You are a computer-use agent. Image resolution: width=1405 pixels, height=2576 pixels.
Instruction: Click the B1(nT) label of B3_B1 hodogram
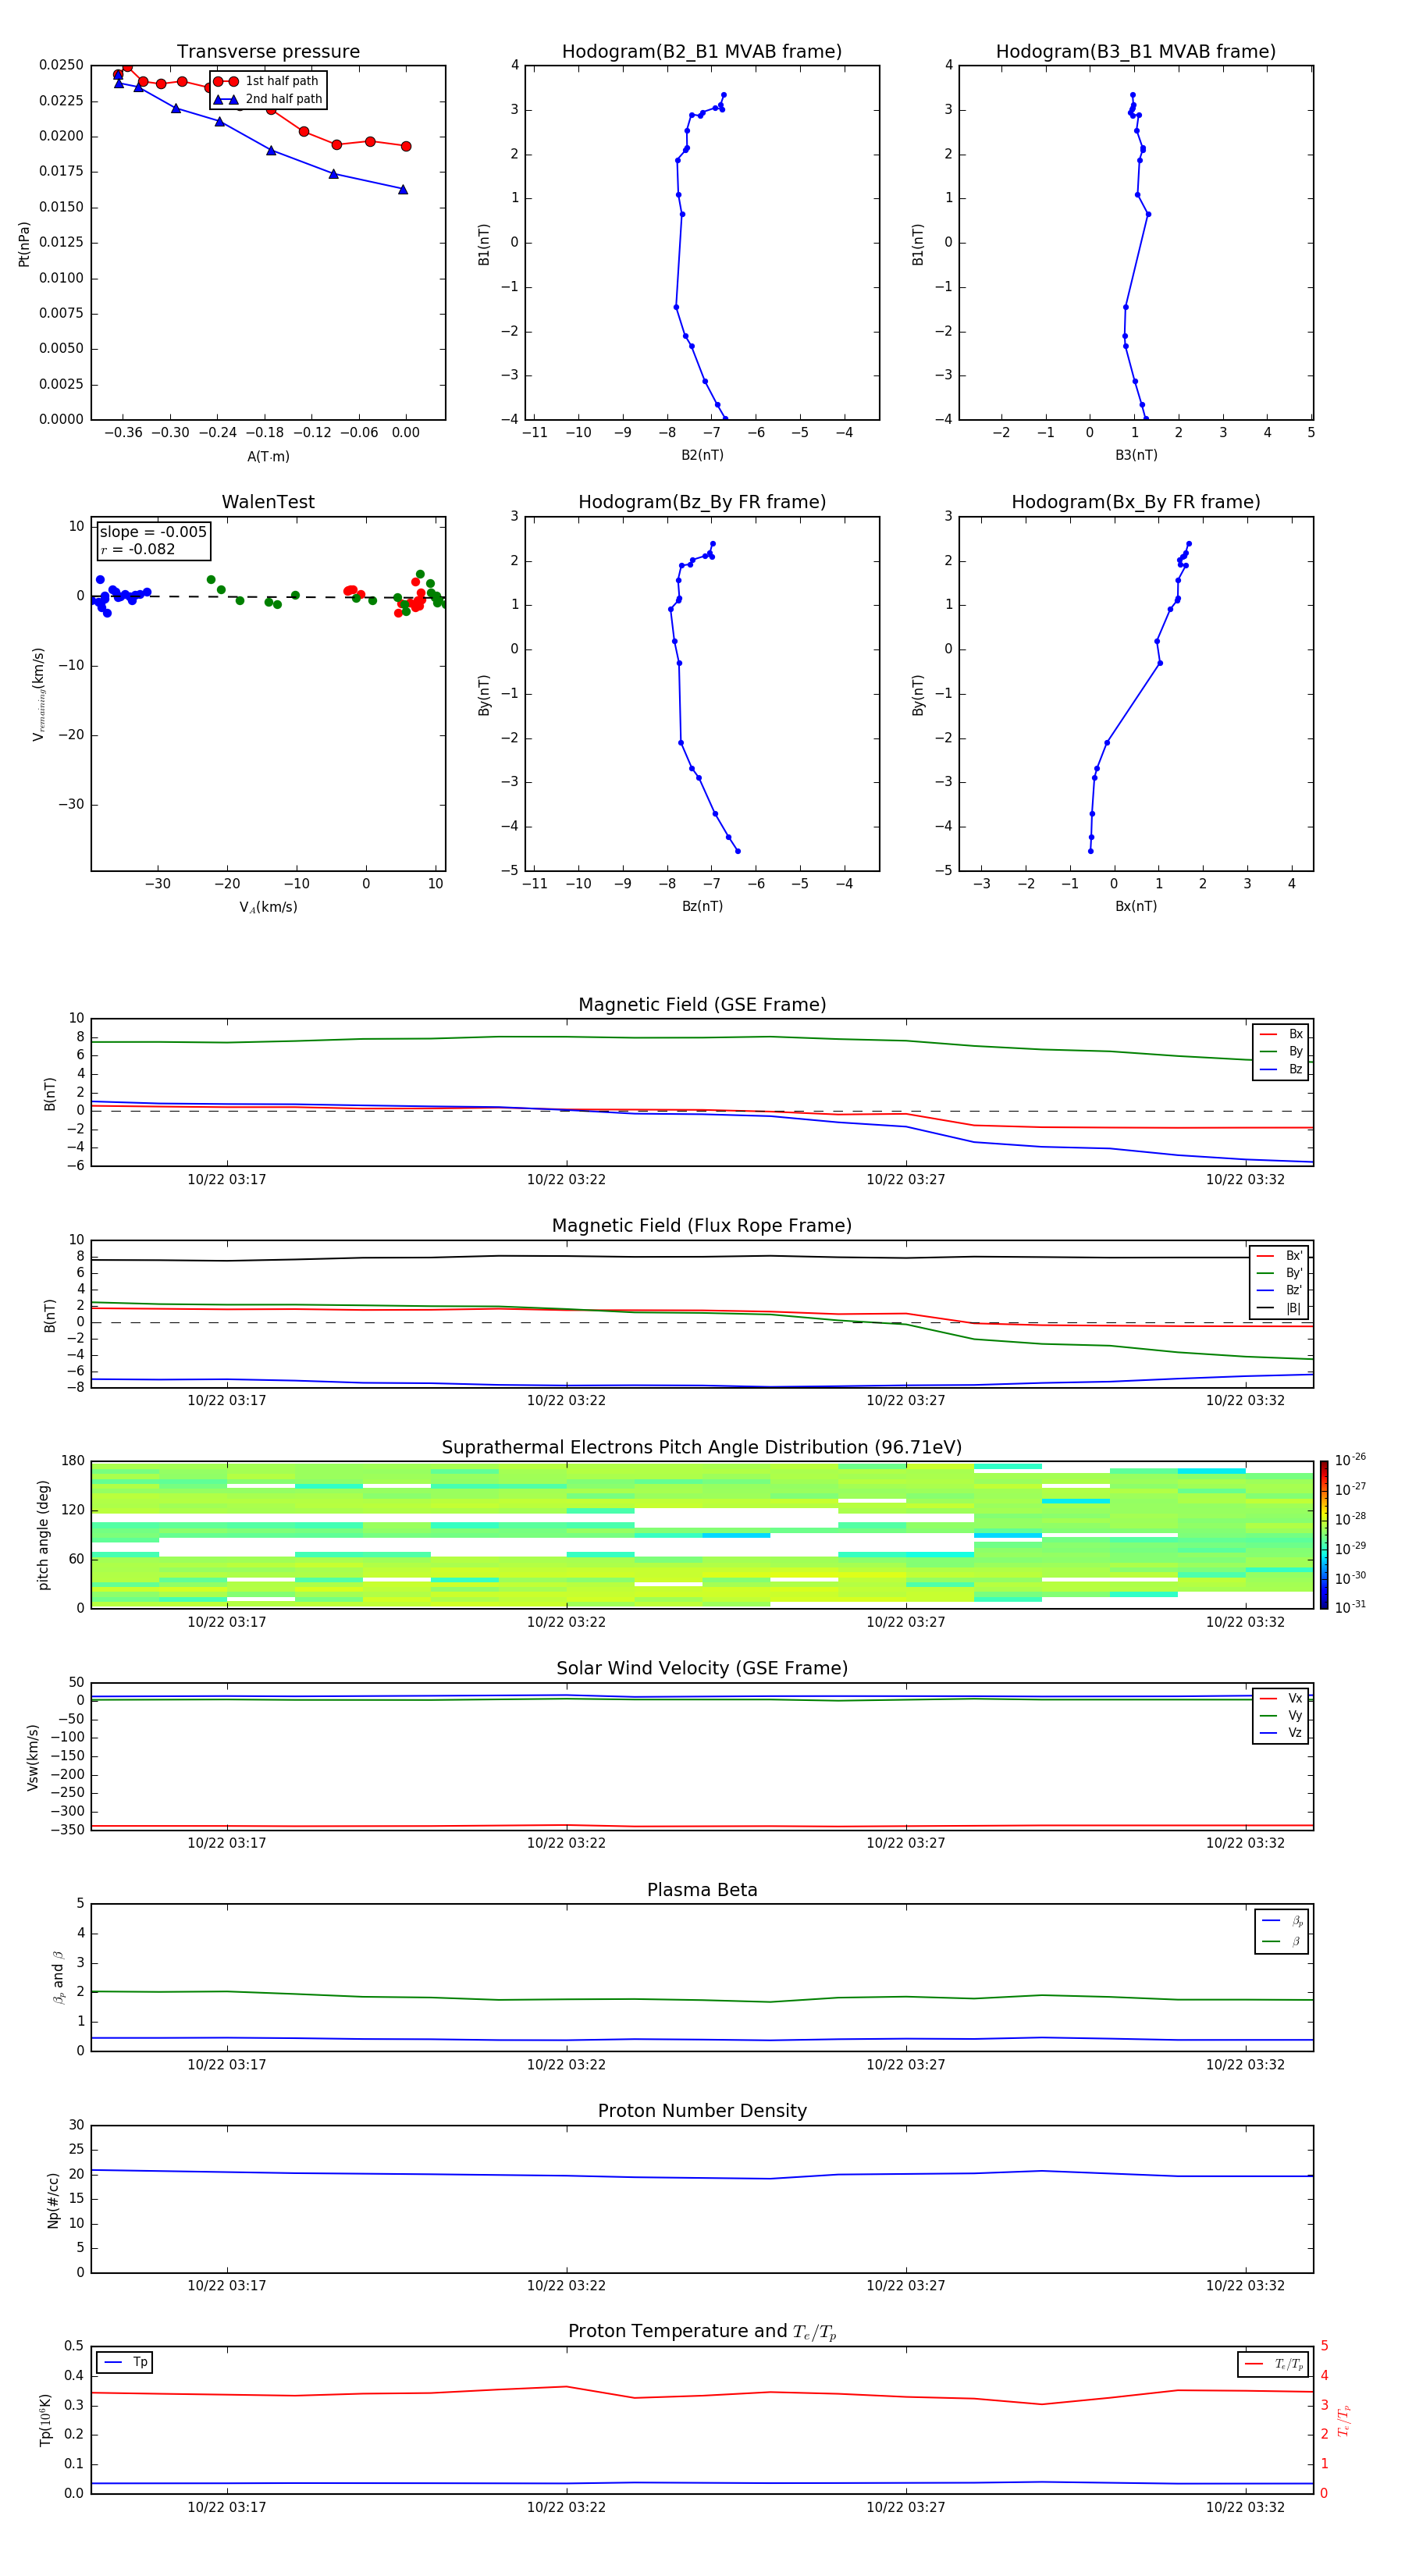point(918,244)
